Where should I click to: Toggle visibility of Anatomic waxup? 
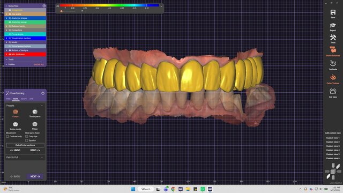point(10,22)
